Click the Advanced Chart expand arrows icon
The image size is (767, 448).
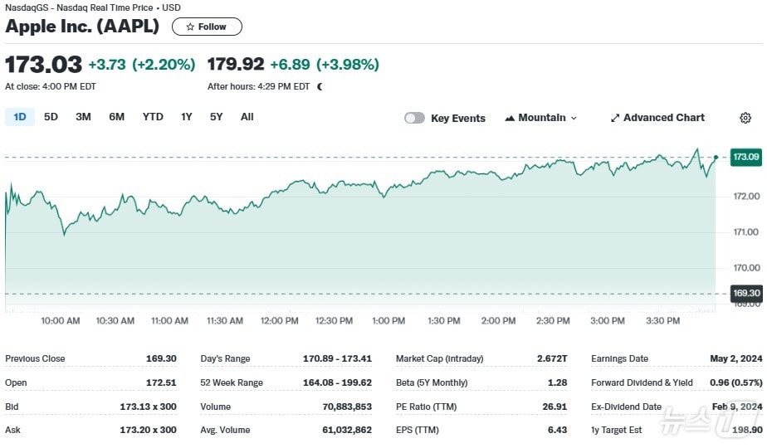(615, 118)
